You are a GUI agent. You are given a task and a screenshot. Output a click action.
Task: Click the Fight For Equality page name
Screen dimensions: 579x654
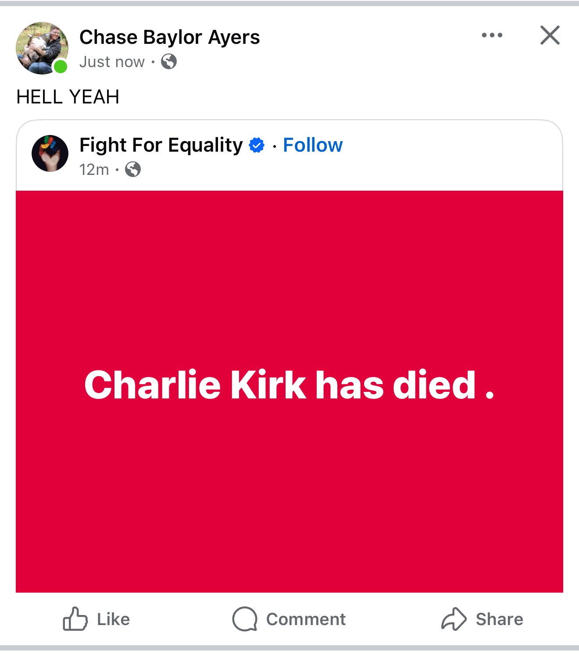tap(161, 145)
